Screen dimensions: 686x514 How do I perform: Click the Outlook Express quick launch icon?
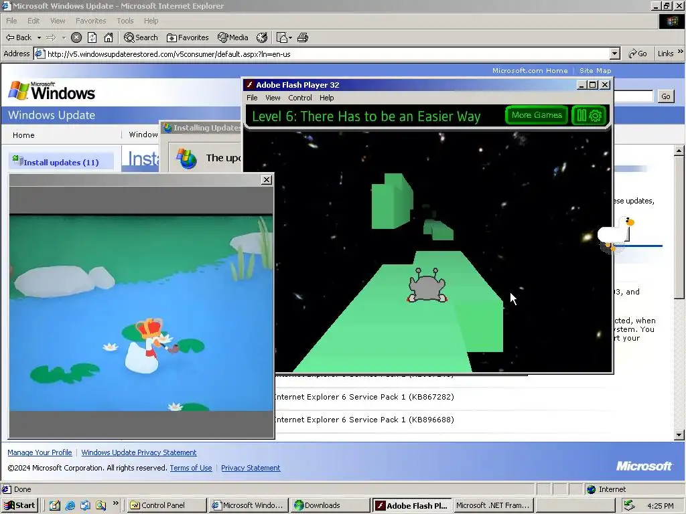tap(85, 506)
